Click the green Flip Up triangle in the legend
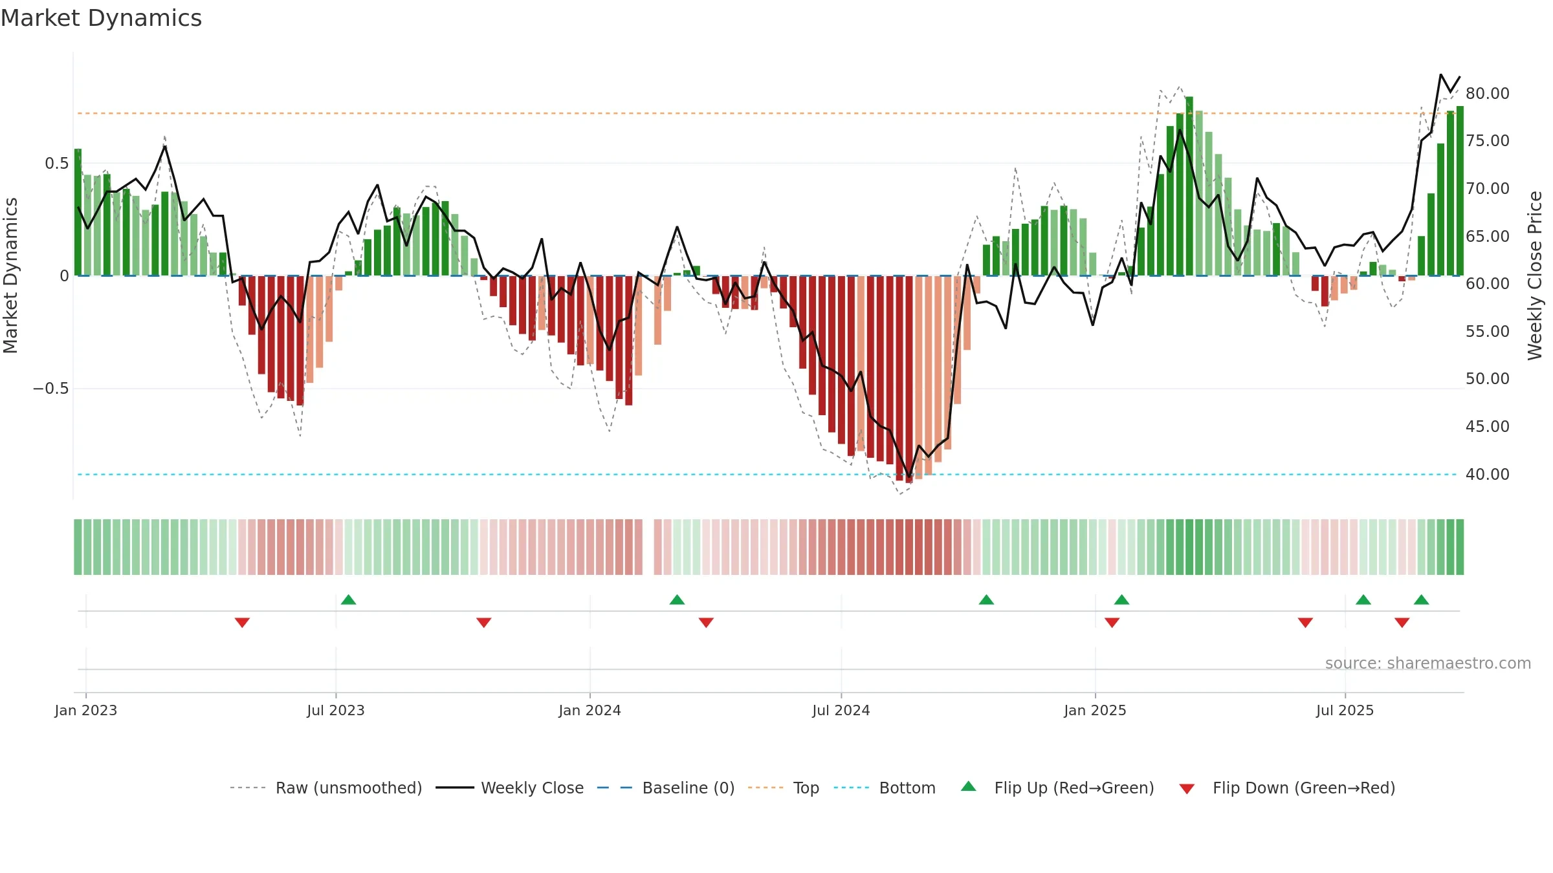Image resolution: width=1553 pixels, height=873 pixels. 969,786
